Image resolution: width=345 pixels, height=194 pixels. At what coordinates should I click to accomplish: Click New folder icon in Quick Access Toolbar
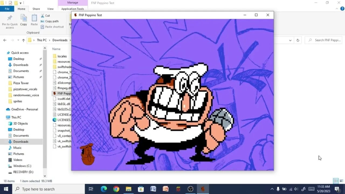pos(16,3)
